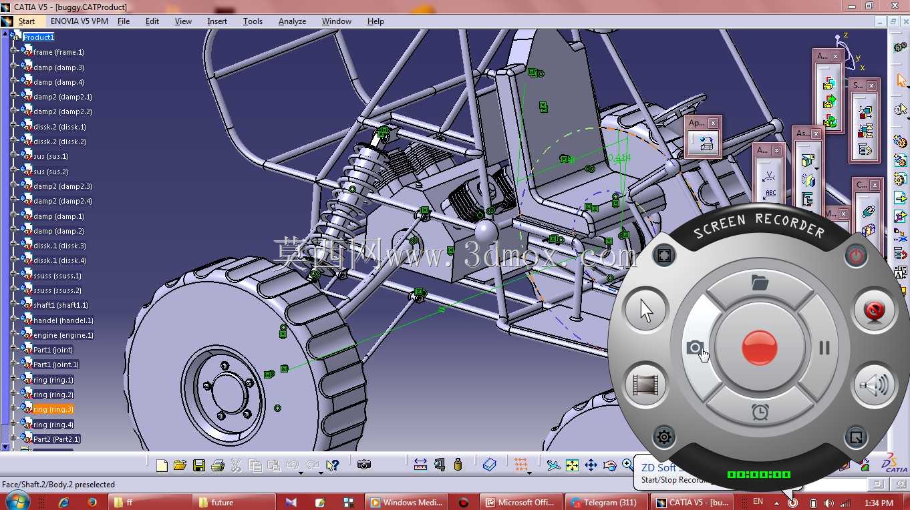This screenshot has width=910, height=510.
Task: Click the ABC text annotation icon
Action: [770, 194]
